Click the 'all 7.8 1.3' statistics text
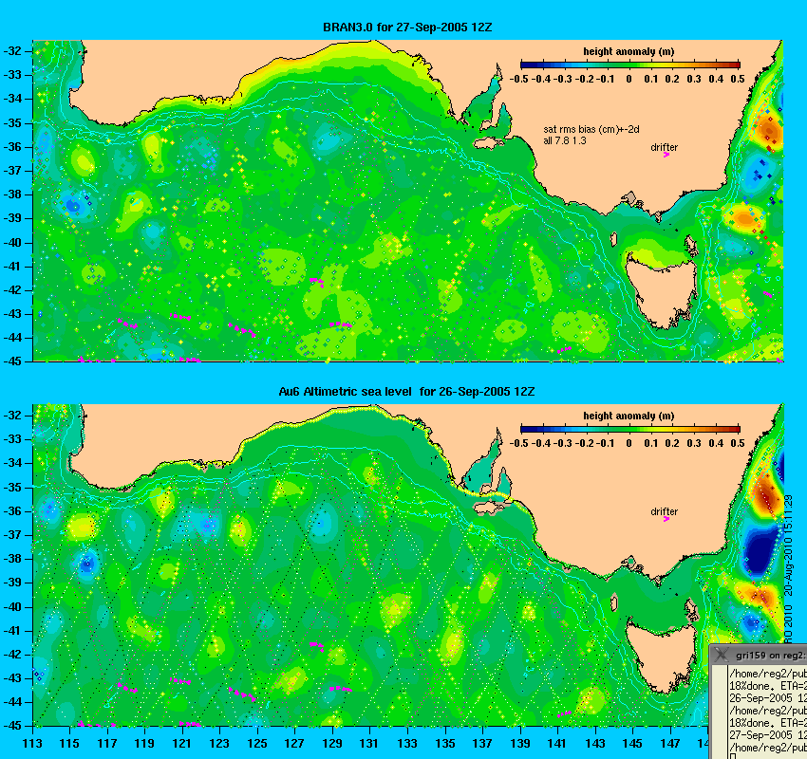The width and height of the screenshot is (807, 759). pyautogui.click(x=565, y=141)
